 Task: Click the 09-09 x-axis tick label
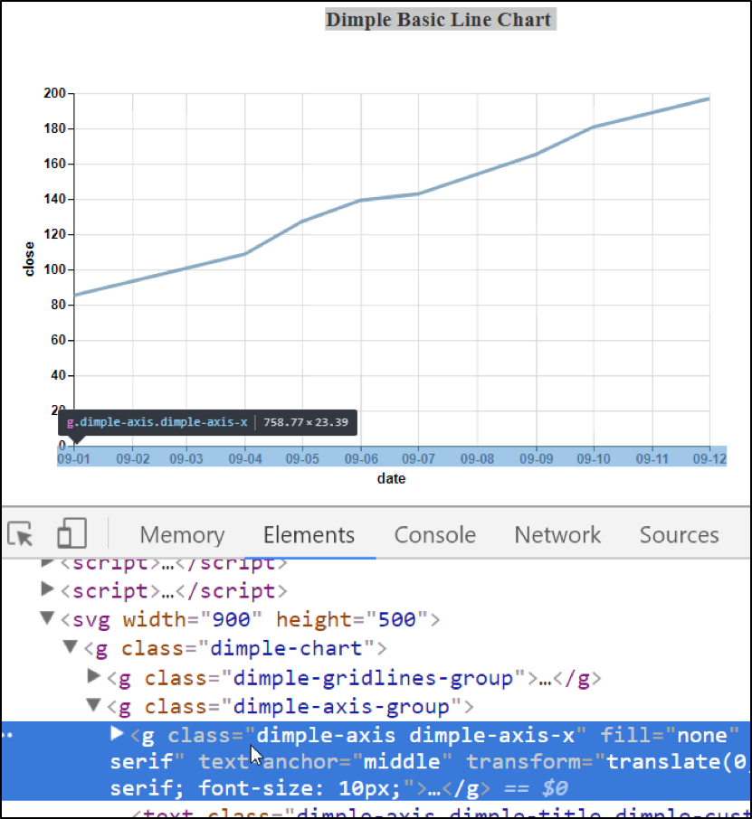point(536,459)
